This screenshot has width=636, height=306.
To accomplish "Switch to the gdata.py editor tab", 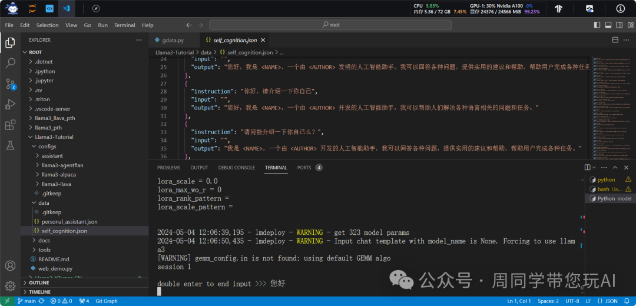I will point(173,40).
